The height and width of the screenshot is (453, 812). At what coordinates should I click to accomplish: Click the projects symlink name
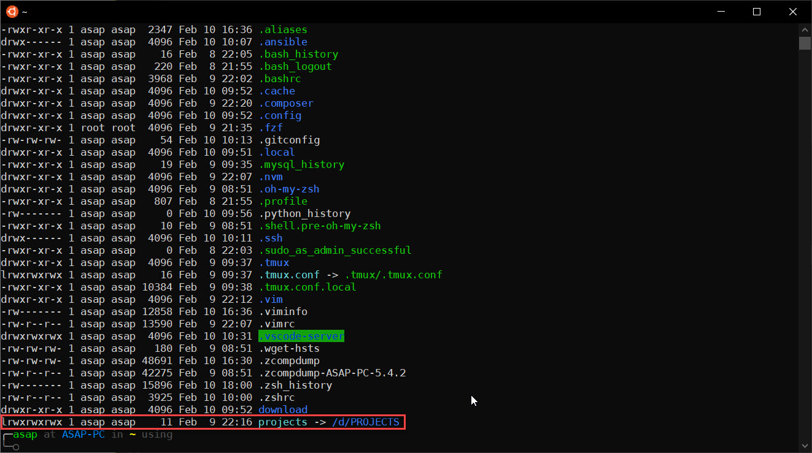pyautogui.click(x=283, y=422)
